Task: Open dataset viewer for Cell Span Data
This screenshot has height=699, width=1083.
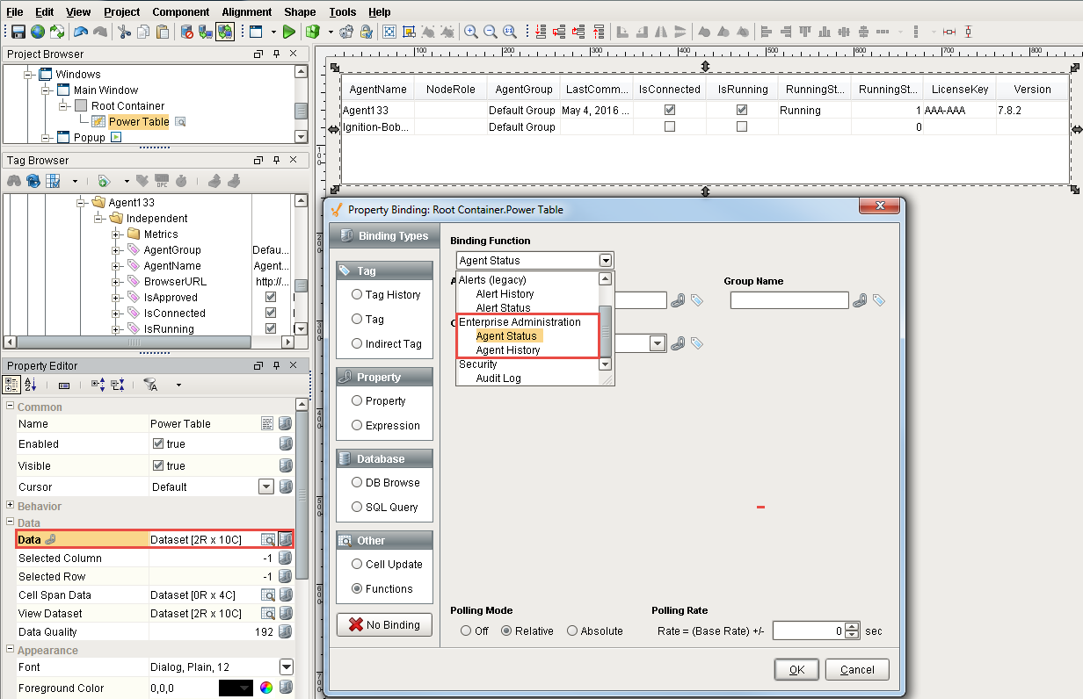Action: (x=268, y=595)
